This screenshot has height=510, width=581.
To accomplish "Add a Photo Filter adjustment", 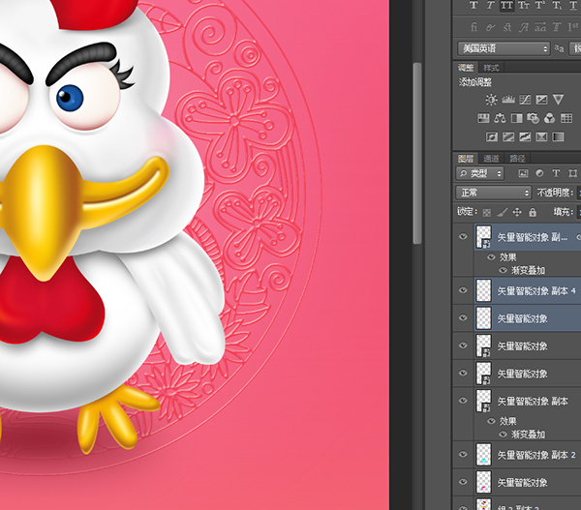I will (533, 118).
